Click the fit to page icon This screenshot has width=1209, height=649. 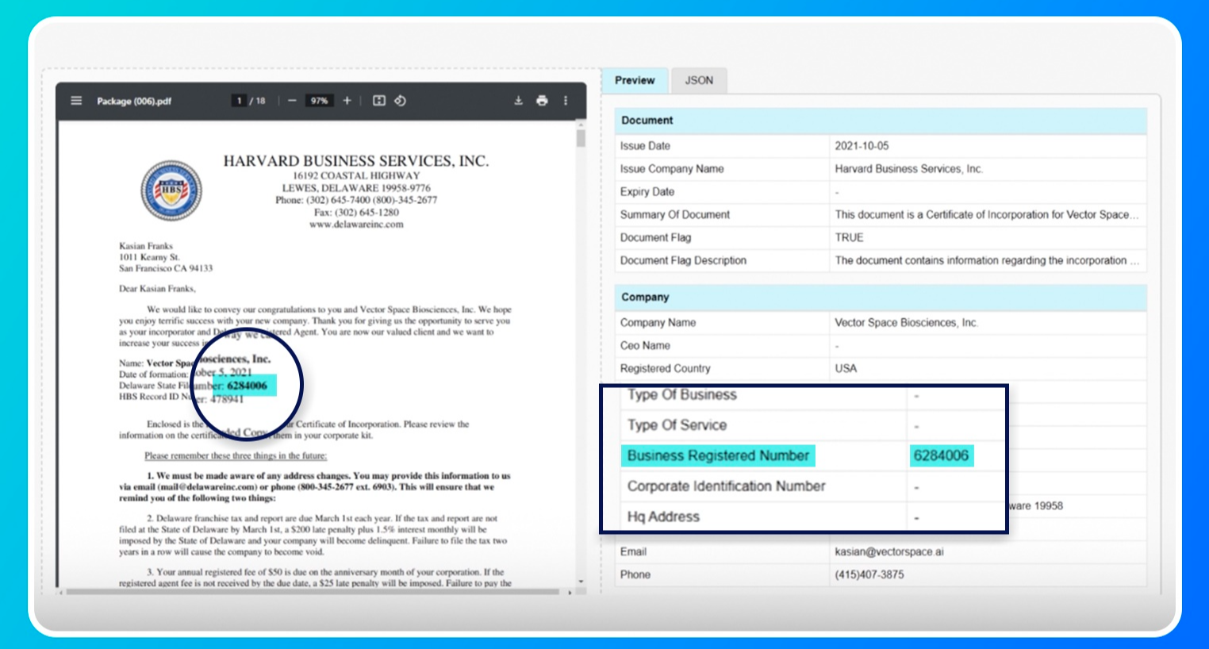[x=379, y=101]
